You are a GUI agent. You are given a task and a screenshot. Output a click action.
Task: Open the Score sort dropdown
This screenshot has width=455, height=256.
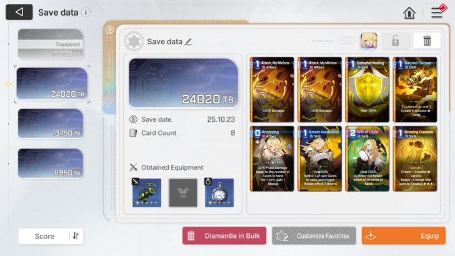44,236
